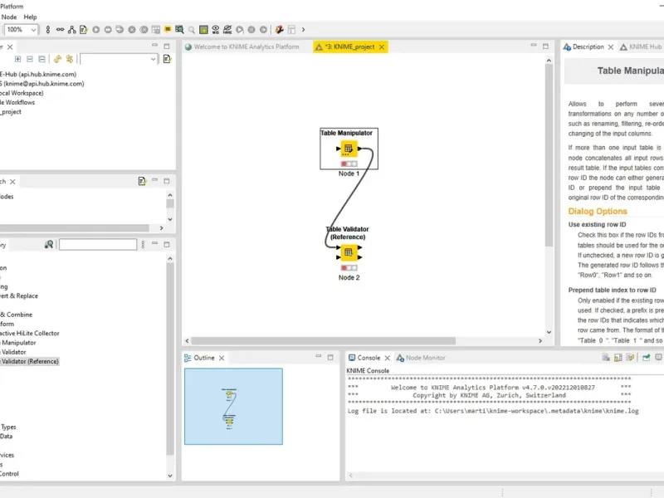Click the Clear Console icon
This screenshot has height=498, width=664.
pos(606,358)
